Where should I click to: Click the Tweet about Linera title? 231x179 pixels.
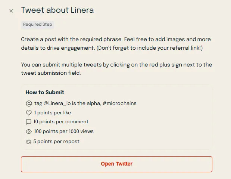pyautogui.click(x=57, y=10)
